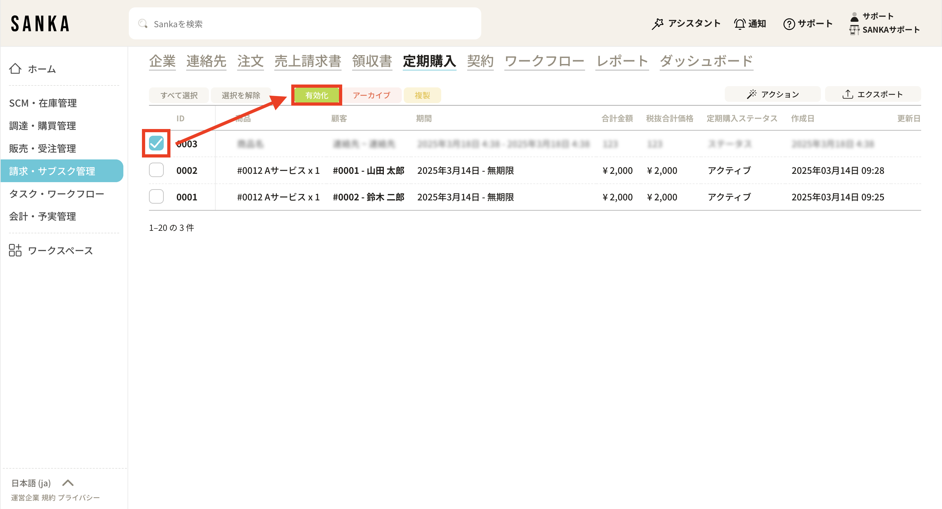Switch to the 売上請求書 tab
This screenshot has width=942, height=509.
coord(308,61)
